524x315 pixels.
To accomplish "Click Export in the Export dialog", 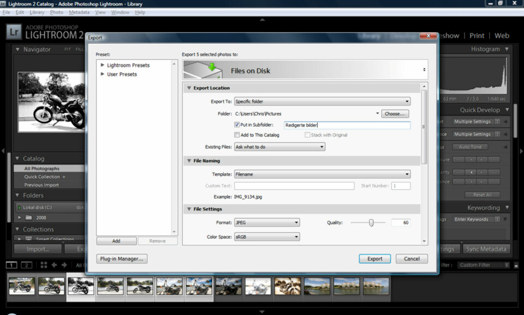I will [x=374, y=259].
